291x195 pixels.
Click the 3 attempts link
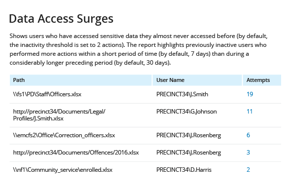click(248, 152)
